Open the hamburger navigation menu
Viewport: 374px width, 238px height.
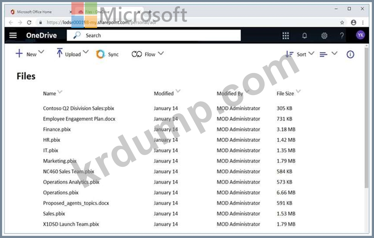pyautogui.click(x=13, y=35)
